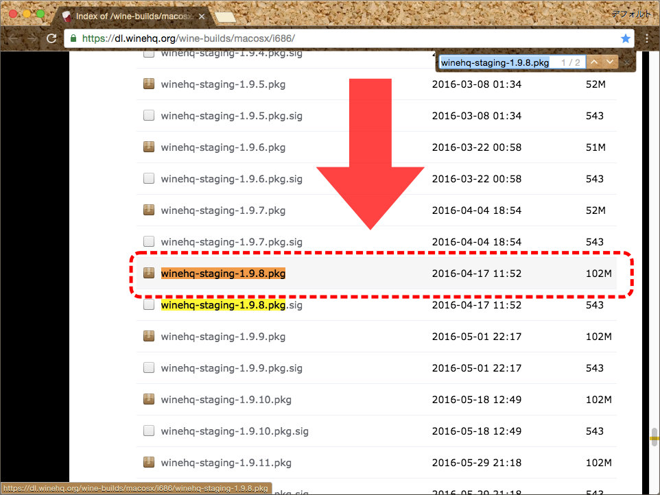The image size is (660, 495).
Task: Open winehq-staging-1.9.9.pkg.sig link
Action: [231, 368]
